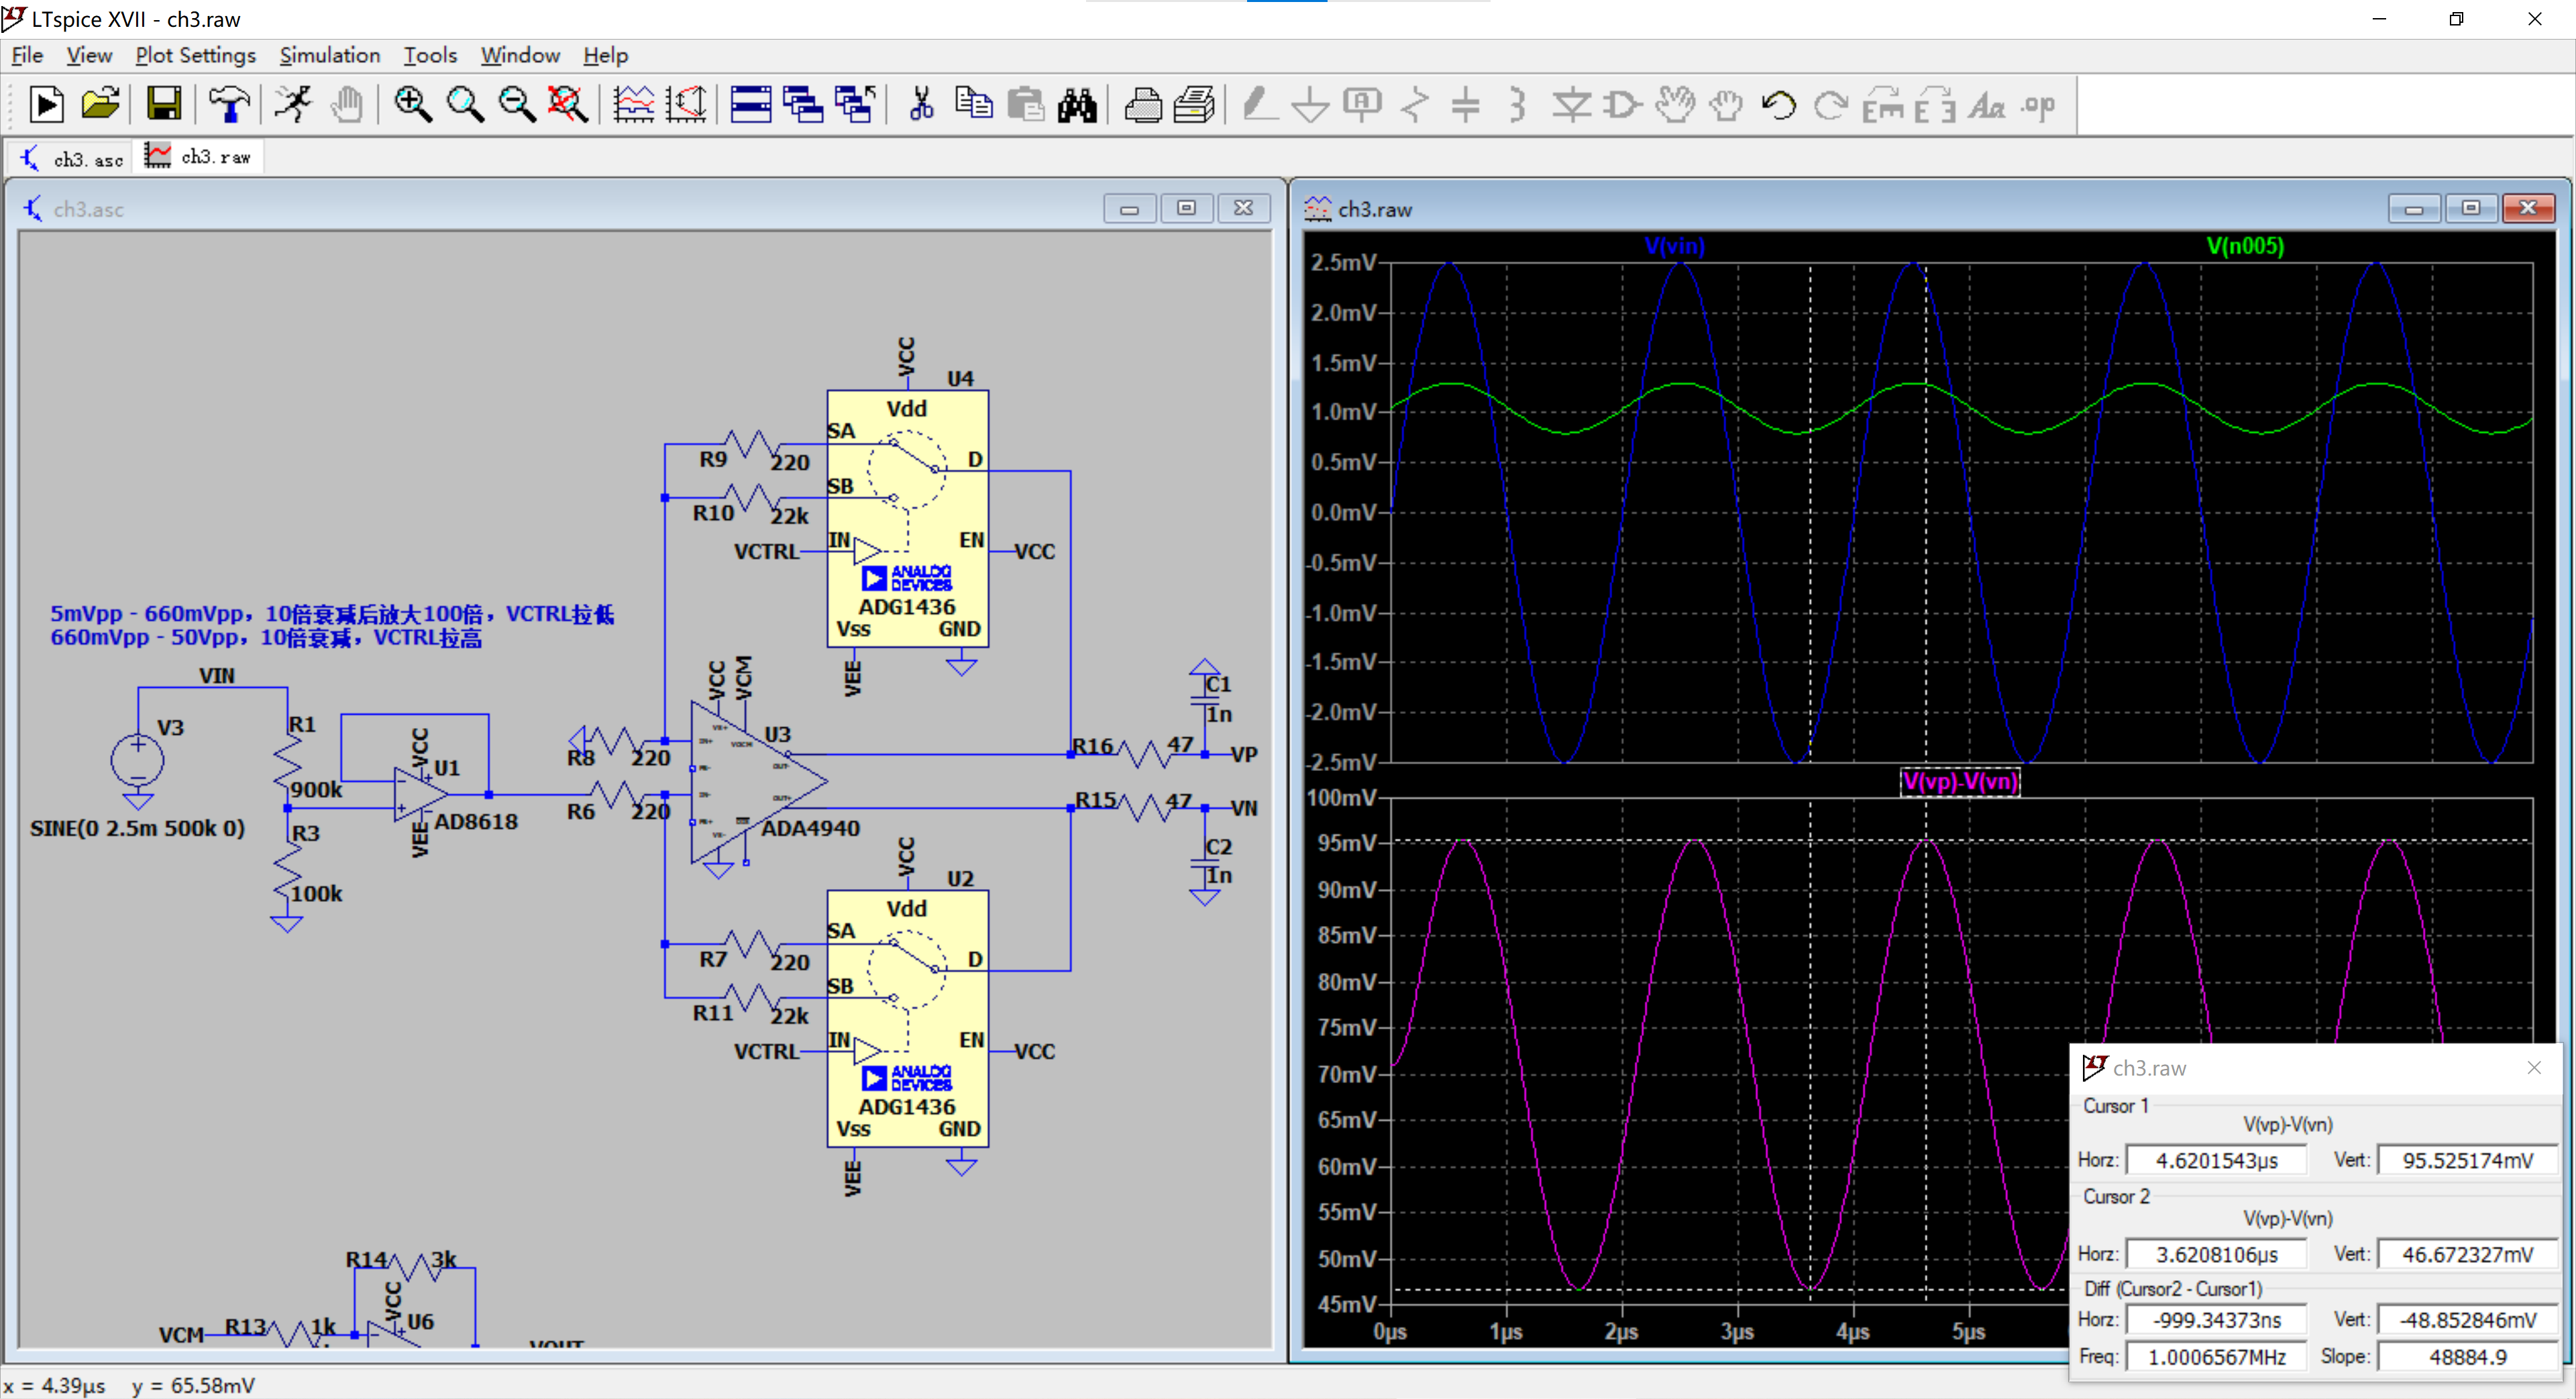Select the Zoom In magnifier icon
2576x1399 pixels.
(412, 104)
